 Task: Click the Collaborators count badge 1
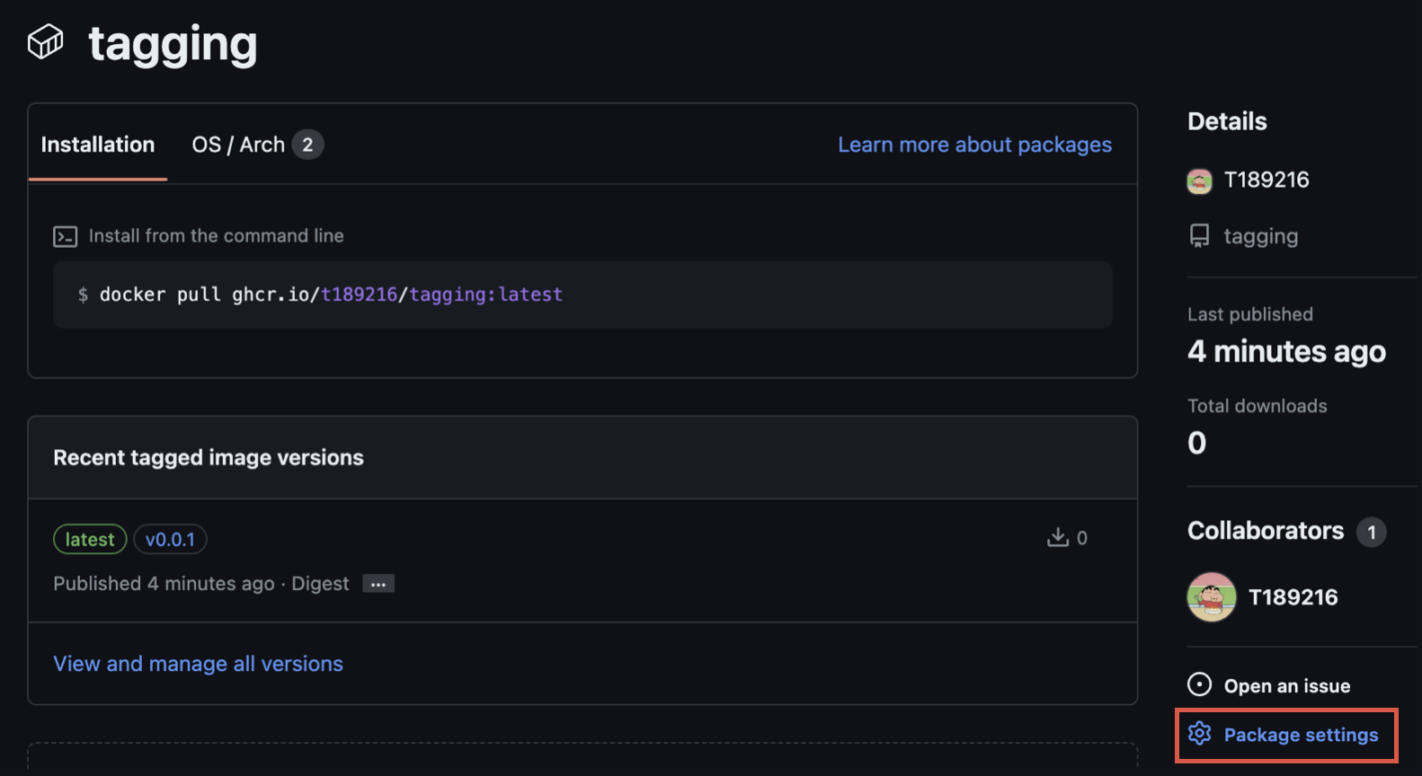click(x=1371, y=532)
